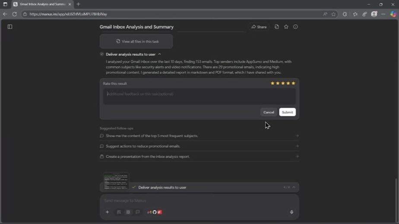This screenshot has height=224, width=399.
Task: Open the browser collections icon
Action: 364,14
